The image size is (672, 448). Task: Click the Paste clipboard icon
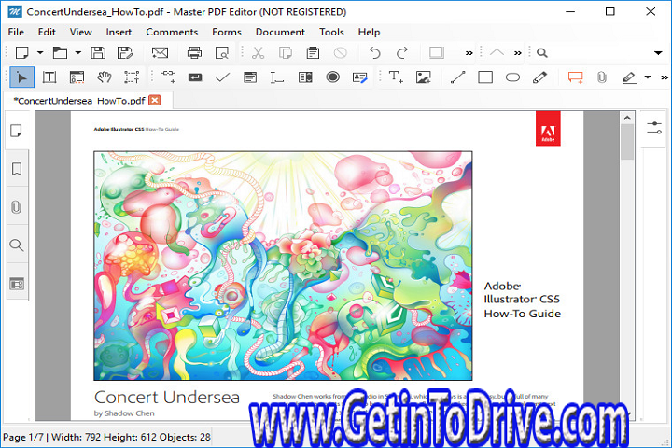click(x=313, y=52)
